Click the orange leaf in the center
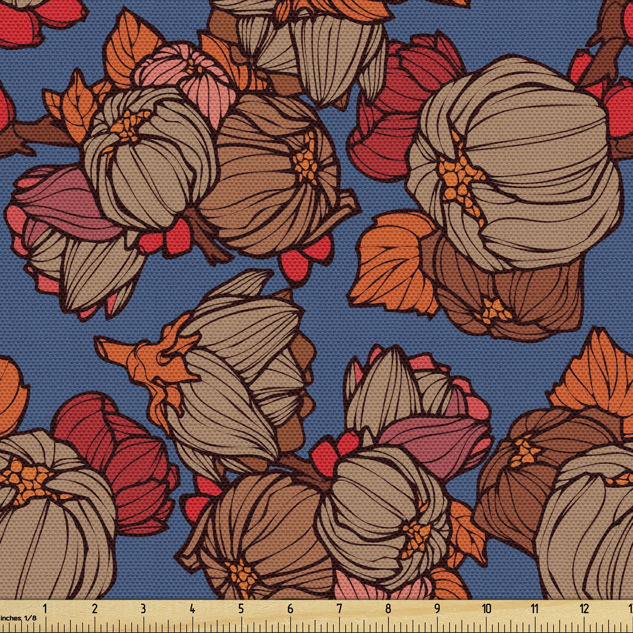The image size is (633, 633). (x=392, y=262)
